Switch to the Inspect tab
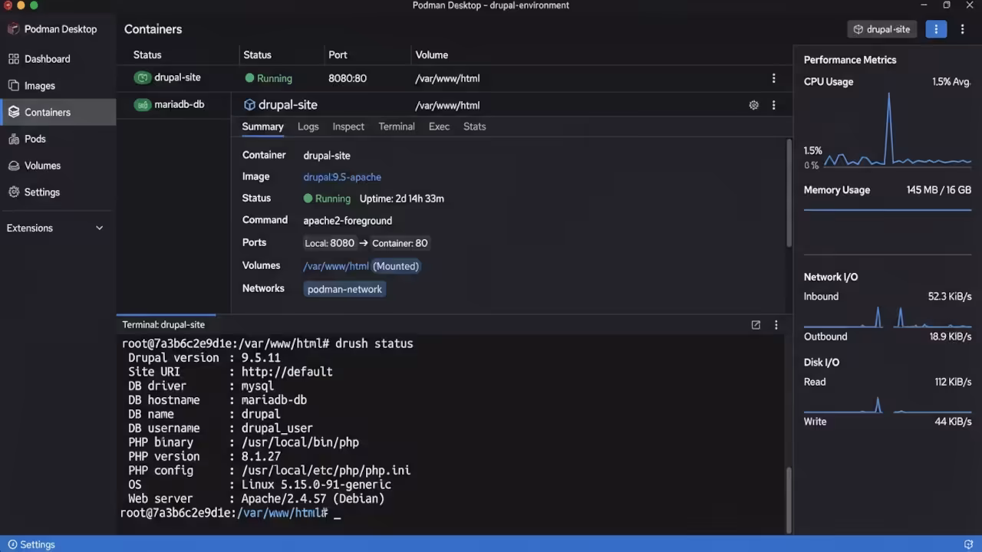This screenshot has height=552, width=982. click(x=348, y=127)
